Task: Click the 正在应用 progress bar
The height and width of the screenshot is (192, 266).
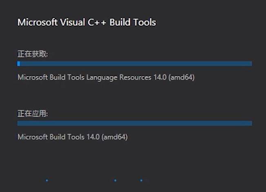Action: (135, 123)
